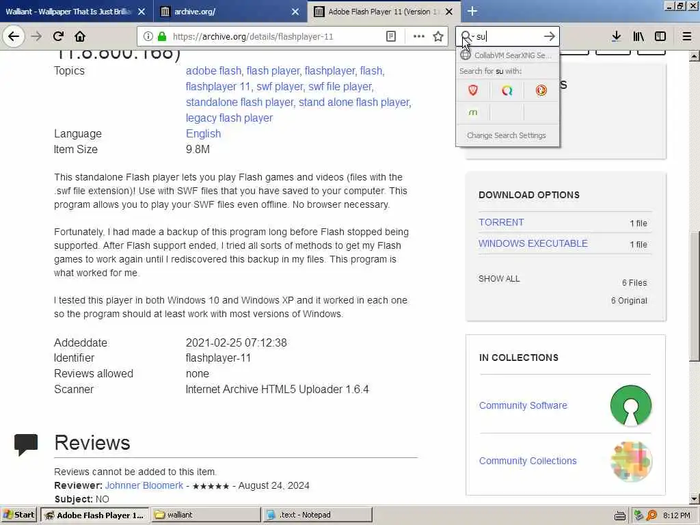Reload the current page
Image resolution: width=700 pixels, height=525 pixels.
pos(58,36)
